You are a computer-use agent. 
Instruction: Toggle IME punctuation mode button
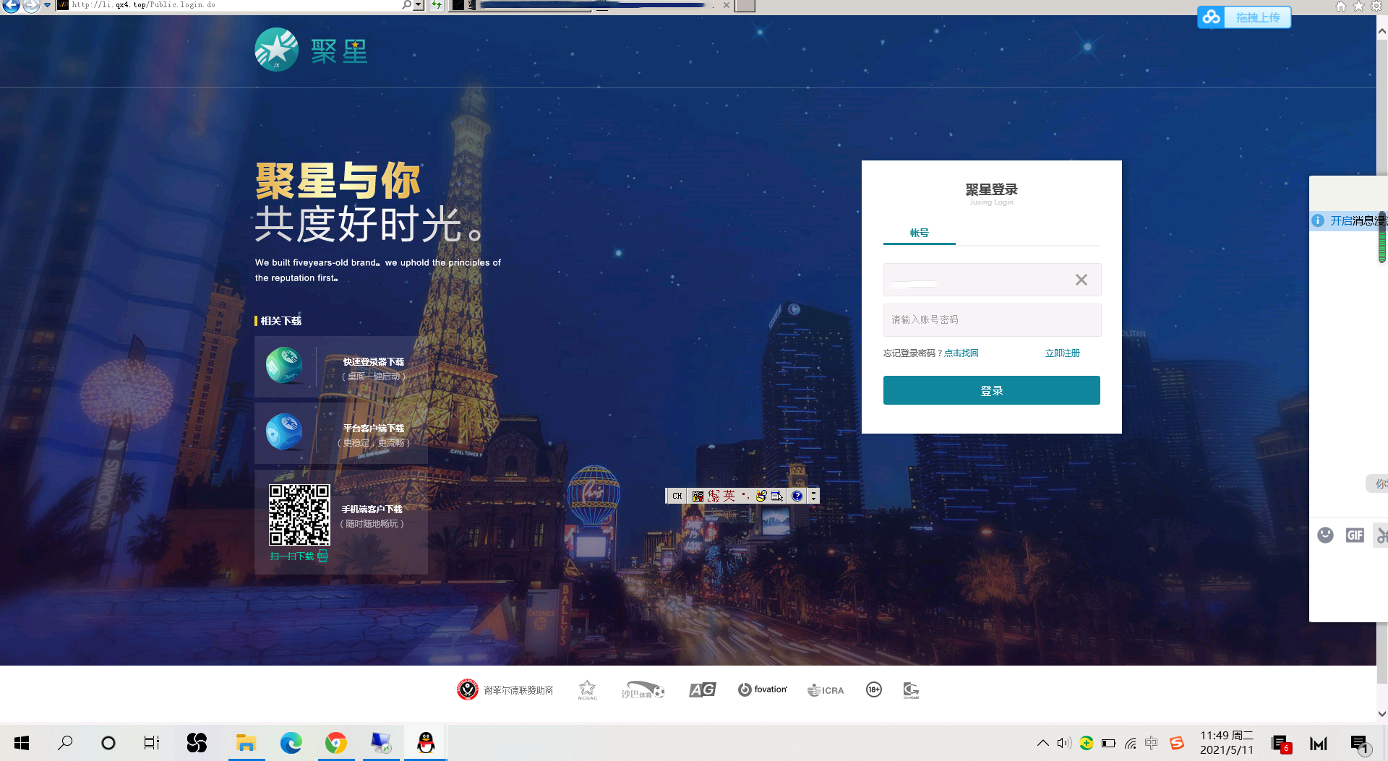point(745,496)
